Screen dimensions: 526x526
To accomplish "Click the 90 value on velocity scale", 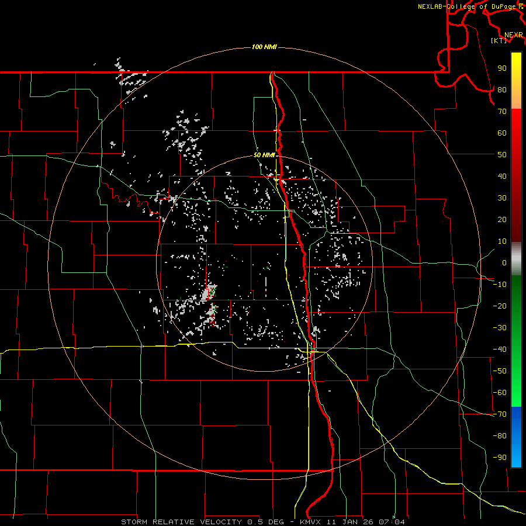I will pos(502,68).
